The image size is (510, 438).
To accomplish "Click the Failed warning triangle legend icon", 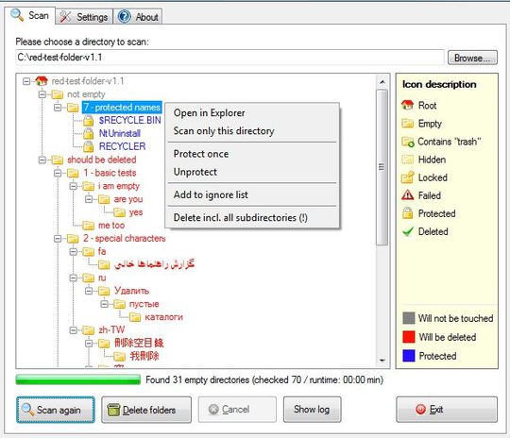I will tap(408, 195).
